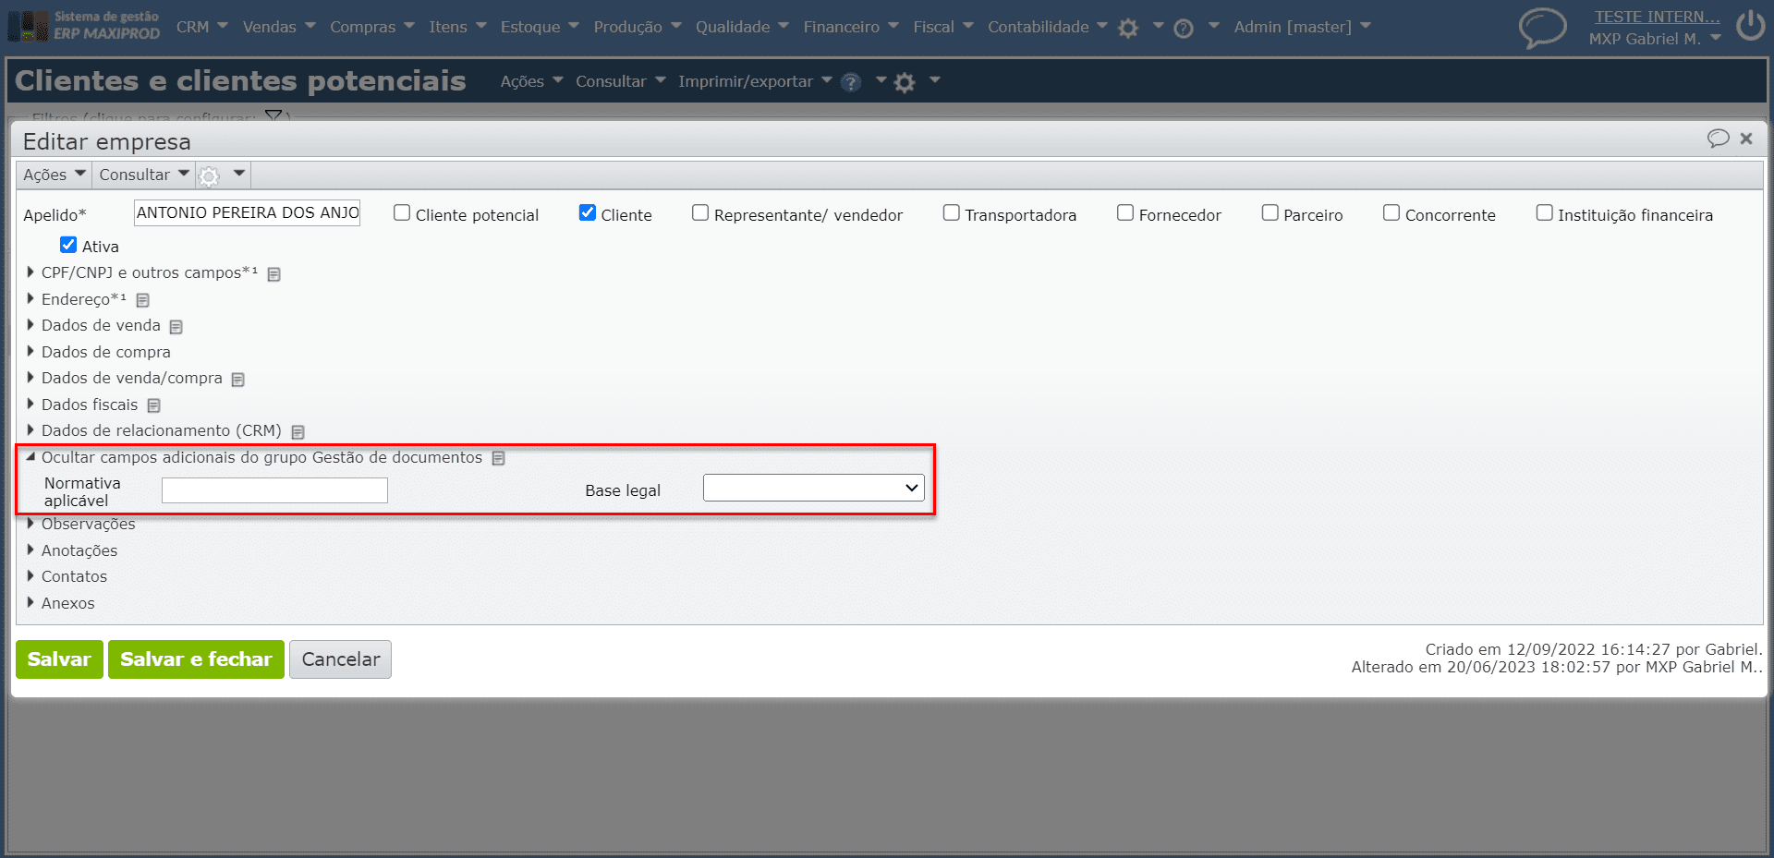Viewport: 1774px width, 858px height.
Task: Click the note icon beside Dados de venda
Action: click(176, 327)
